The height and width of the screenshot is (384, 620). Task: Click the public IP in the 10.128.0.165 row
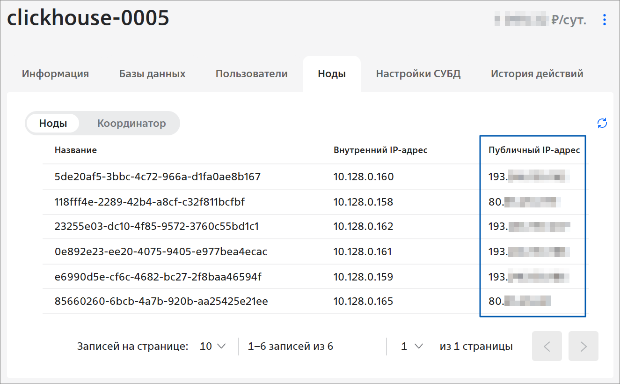tap(520, 302)
